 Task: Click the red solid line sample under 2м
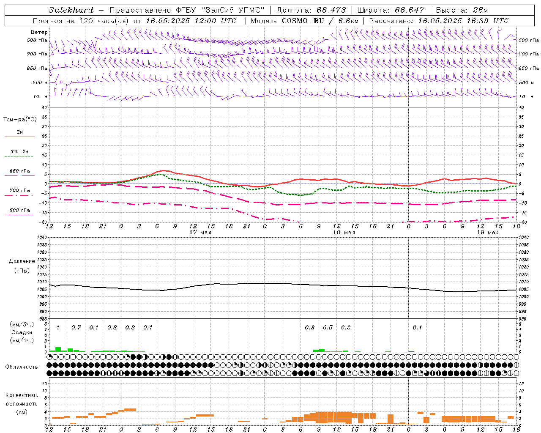pyautogui.click(x=19, y=137)
